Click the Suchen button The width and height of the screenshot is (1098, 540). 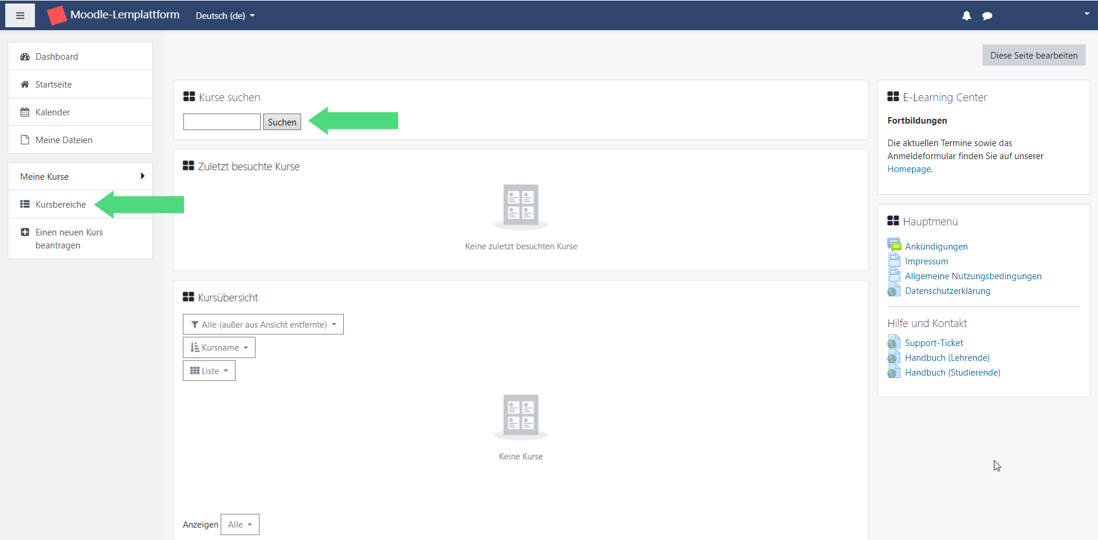(282, 122)
